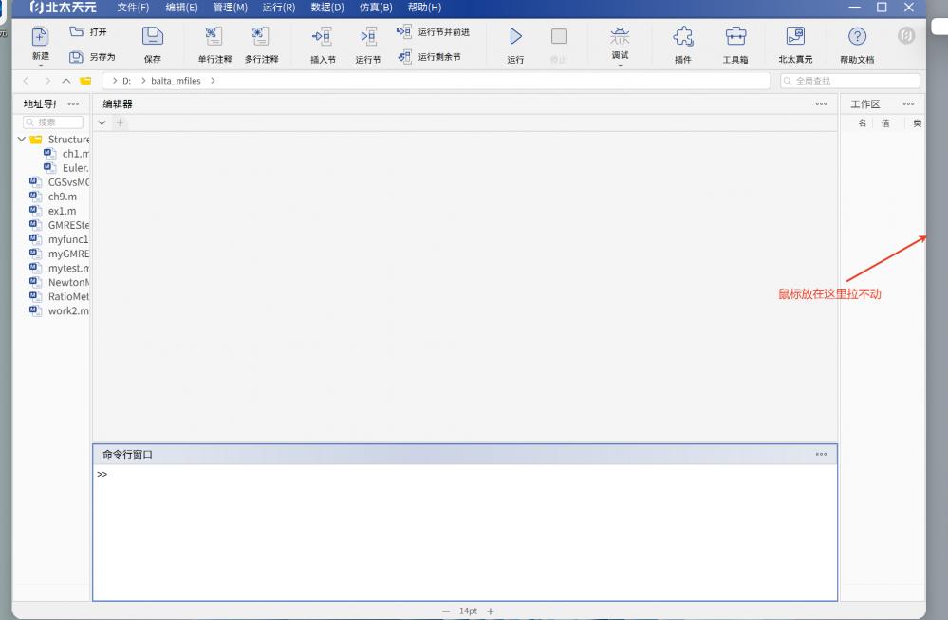948x620 pixels.
Task: Save the current file with 保存
Action: click(x=152, y=43)
